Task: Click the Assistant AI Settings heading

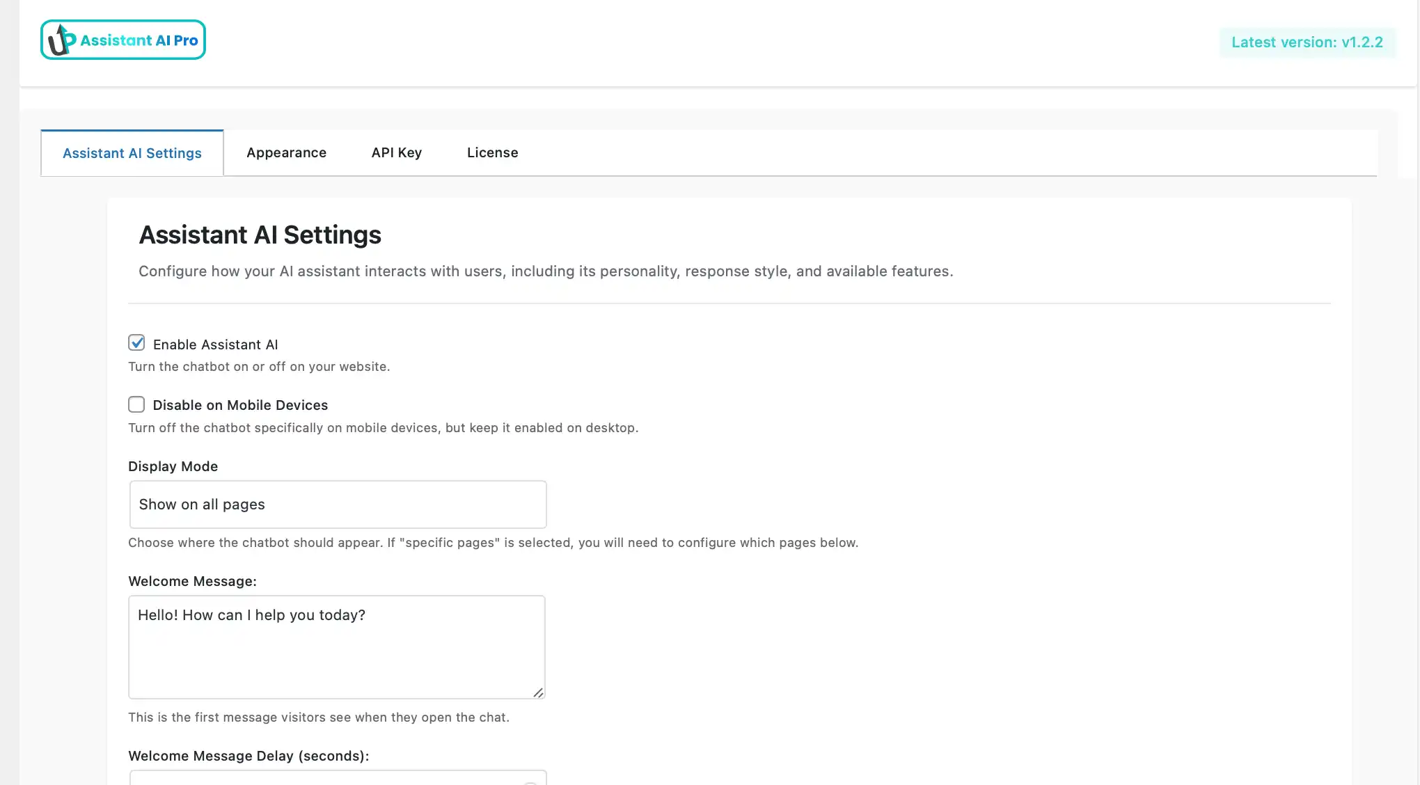Action: click(260, 235)
